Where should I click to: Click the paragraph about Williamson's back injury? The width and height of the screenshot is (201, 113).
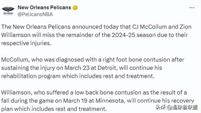point(98,101)
